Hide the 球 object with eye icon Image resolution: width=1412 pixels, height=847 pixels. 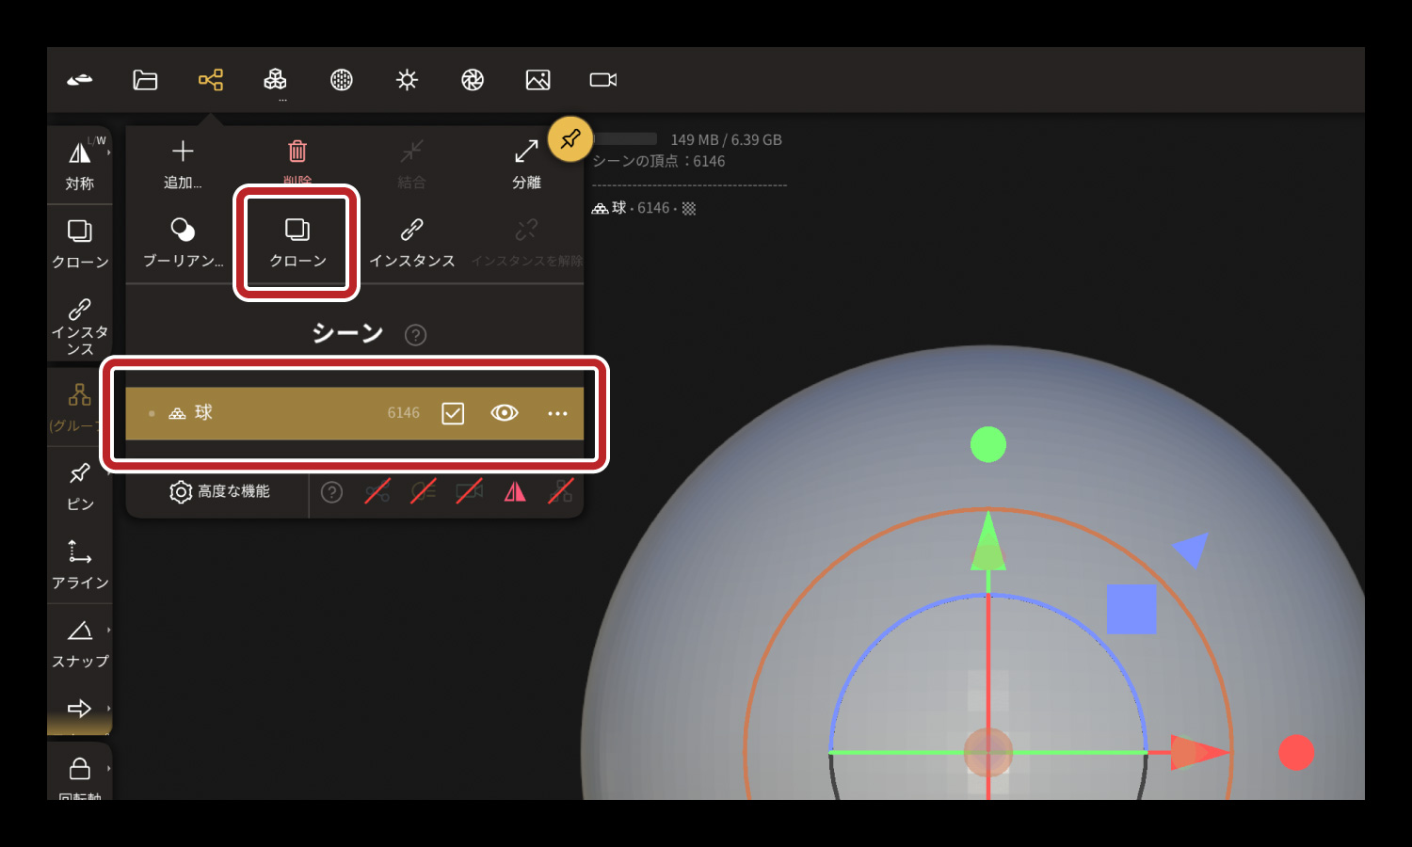(505, 413)
